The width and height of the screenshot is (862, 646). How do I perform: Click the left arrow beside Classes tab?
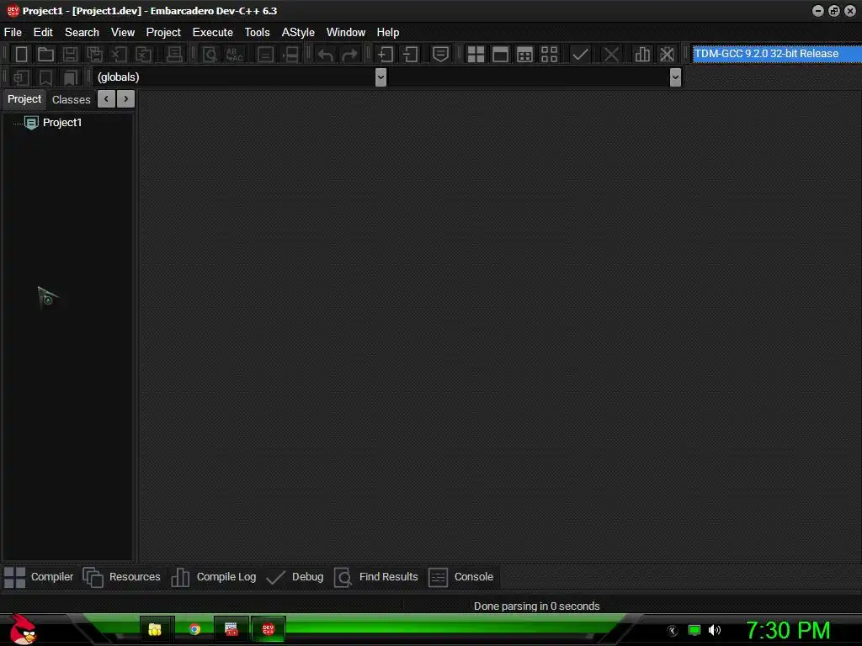(x=106, y=99)
